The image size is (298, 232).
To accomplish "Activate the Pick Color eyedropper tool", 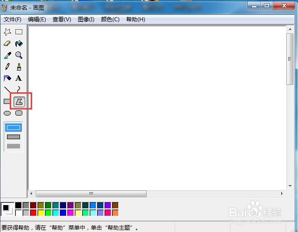I will (7, 55).
